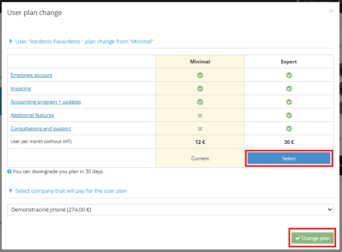Click Minimal plan Consultations cross icon
This screenshot has height=252, width=342.
(200, 129)
